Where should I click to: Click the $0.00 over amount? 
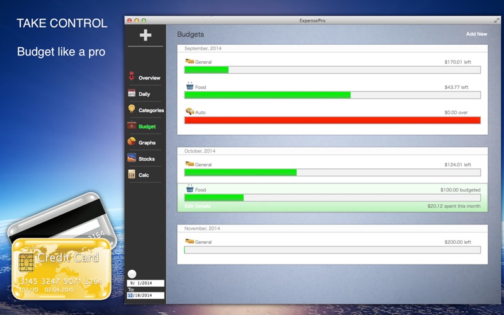click(456, 113)
